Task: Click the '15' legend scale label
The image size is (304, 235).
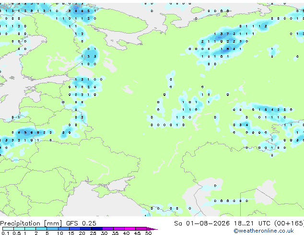Action: point(71,233)
